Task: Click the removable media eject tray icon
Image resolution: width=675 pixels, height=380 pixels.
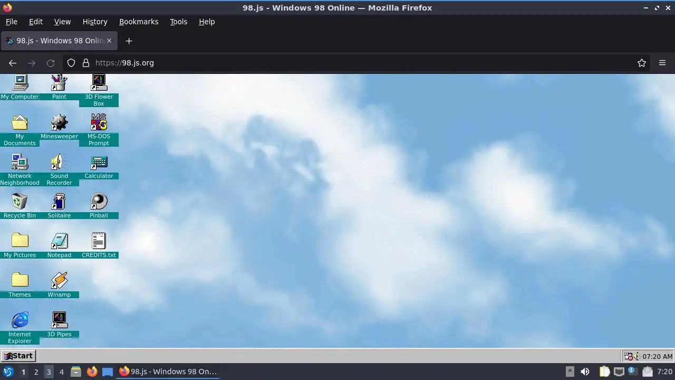Action: click(x=570, y=372)
